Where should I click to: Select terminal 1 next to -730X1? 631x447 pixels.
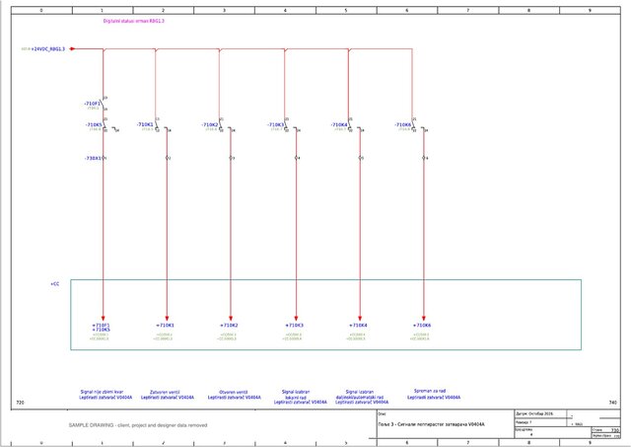104,158
